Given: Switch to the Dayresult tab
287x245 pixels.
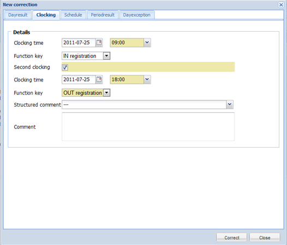Looking at the screenshot, I should [18, 15].
